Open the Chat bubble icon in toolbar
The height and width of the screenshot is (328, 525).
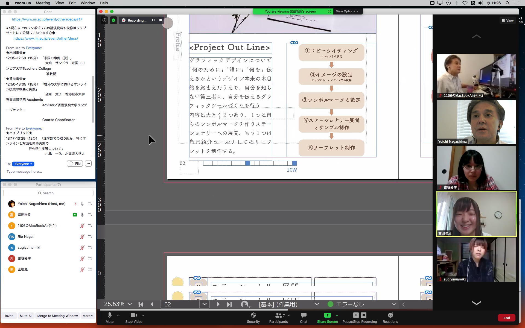[304, 315]
